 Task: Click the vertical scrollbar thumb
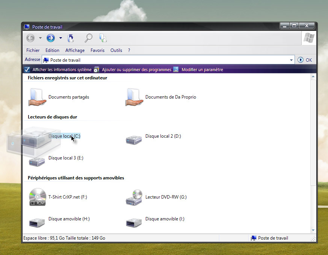point(313,133)
